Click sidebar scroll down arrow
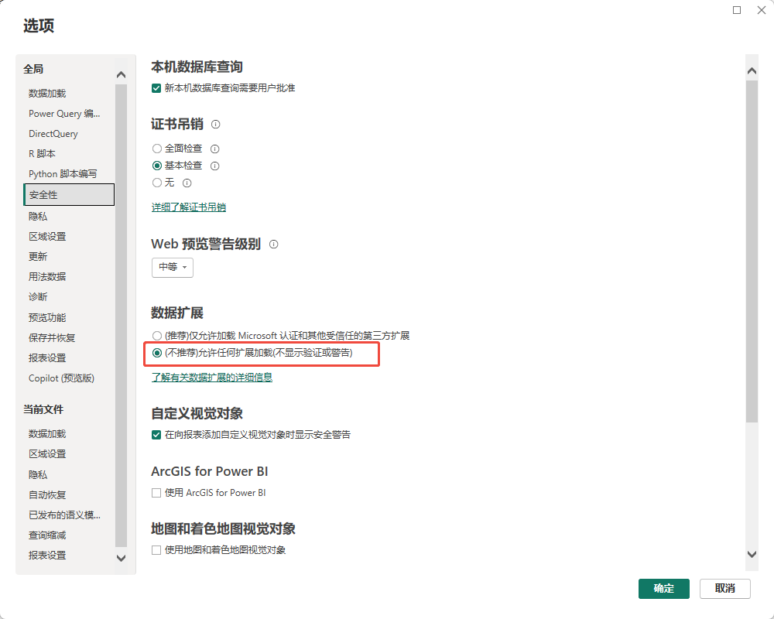The image size is (774, 619). click(121, 557)
